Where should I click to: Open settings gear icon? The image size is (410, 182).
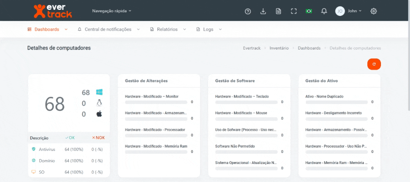[x=374, y=11]
